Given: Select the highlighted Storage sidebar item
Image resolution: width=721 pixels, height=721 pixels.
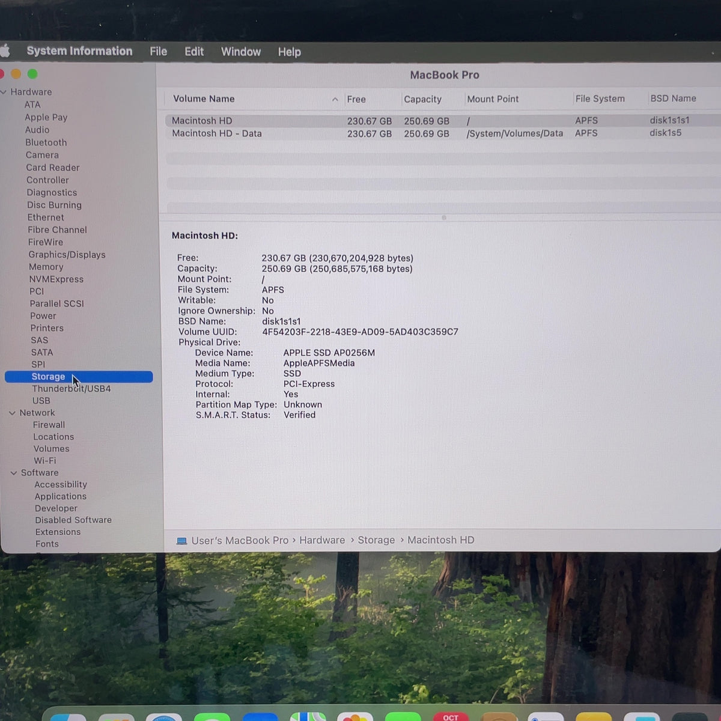Looking at the screenshot, I should (x=79, y=377).
